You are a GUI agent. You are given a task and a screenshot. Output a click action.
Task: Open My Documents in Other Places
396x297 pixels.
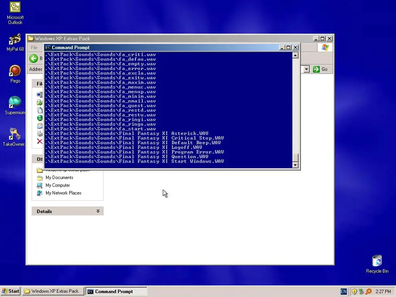(59, 178)
